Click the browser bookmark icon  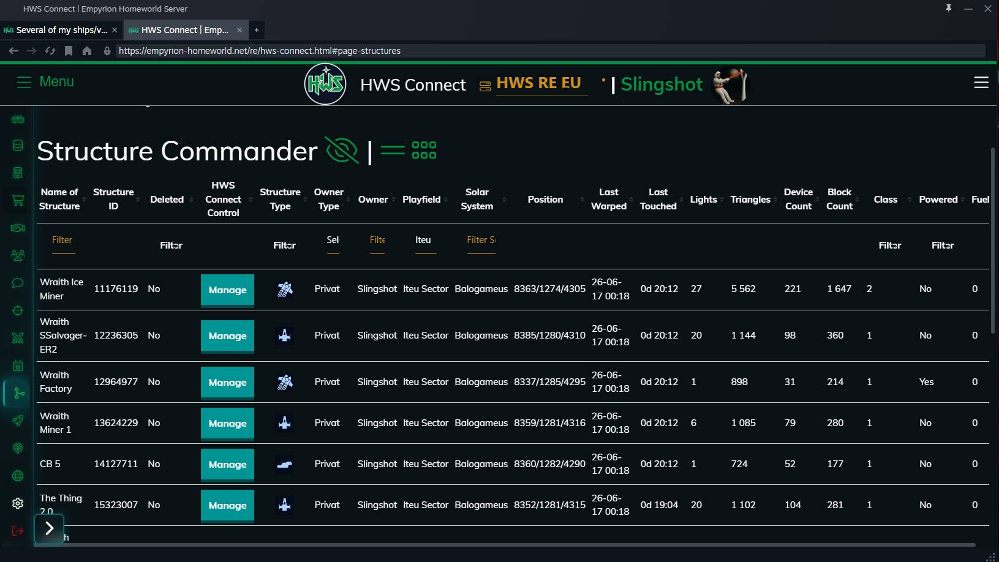point(69,51)
